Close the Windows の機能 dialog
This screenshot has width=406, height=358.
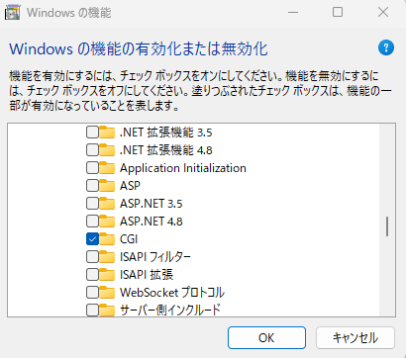pyautogui.click(x=383, y=13)
